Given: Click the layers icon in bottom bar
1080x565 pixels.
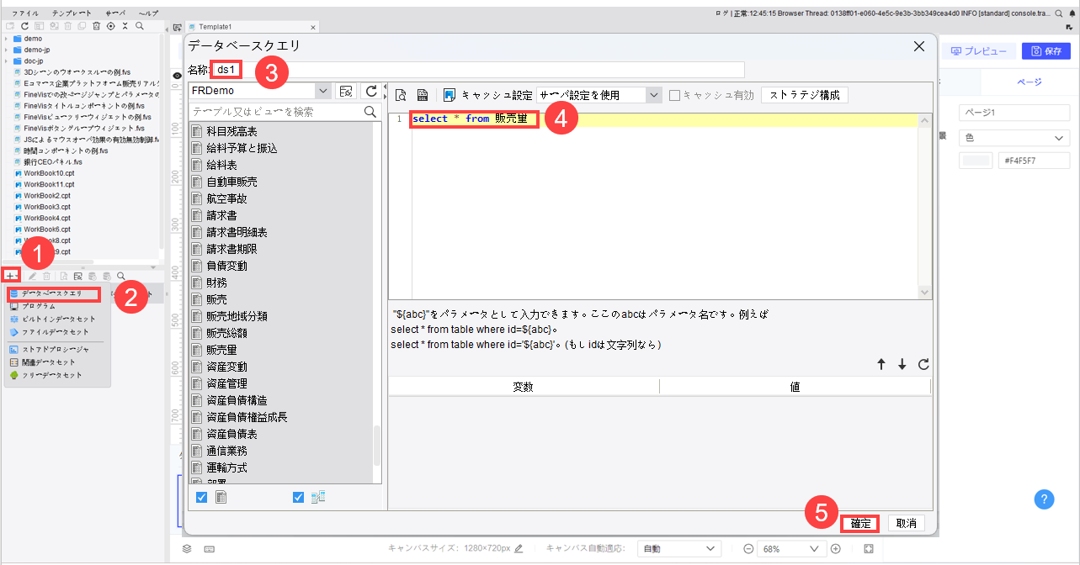Looking at the screenshot, I should (188, 549).
